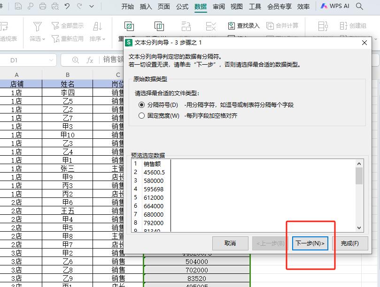Click preview row 45600.5

point(154,172)
